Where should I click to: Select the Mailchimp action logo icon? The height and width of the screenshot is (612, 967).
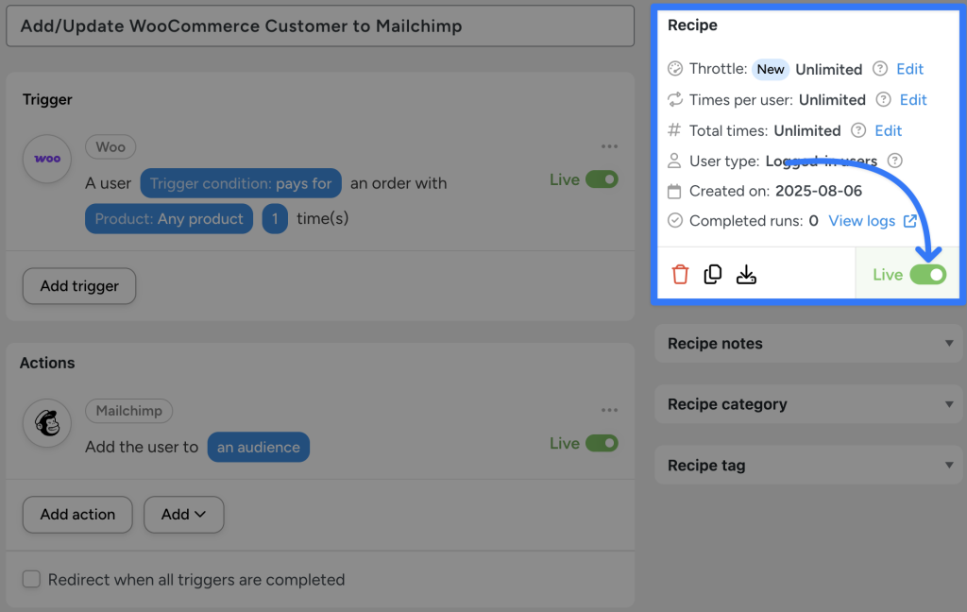46,423
